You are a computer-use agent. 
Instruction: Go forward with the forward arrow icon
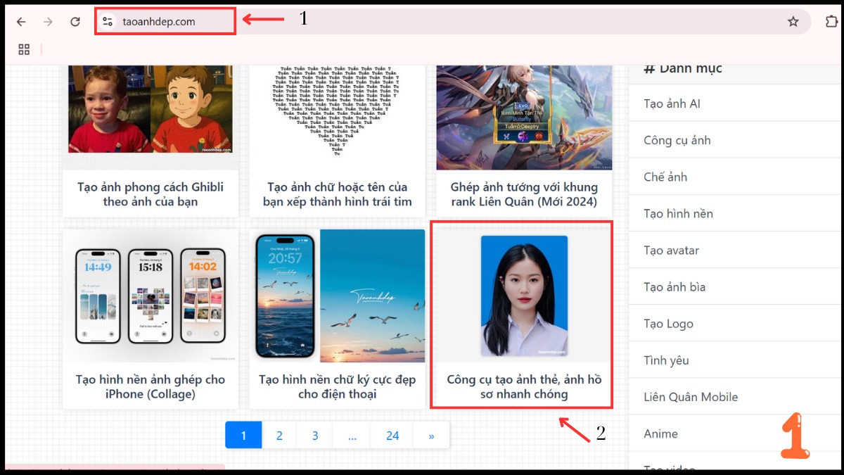coord(47,21)
